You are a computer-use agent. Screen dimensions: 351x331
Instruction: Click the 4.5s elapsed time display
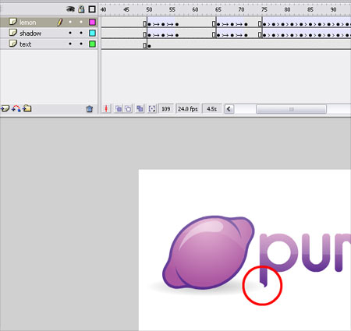[x=211, y=109]
